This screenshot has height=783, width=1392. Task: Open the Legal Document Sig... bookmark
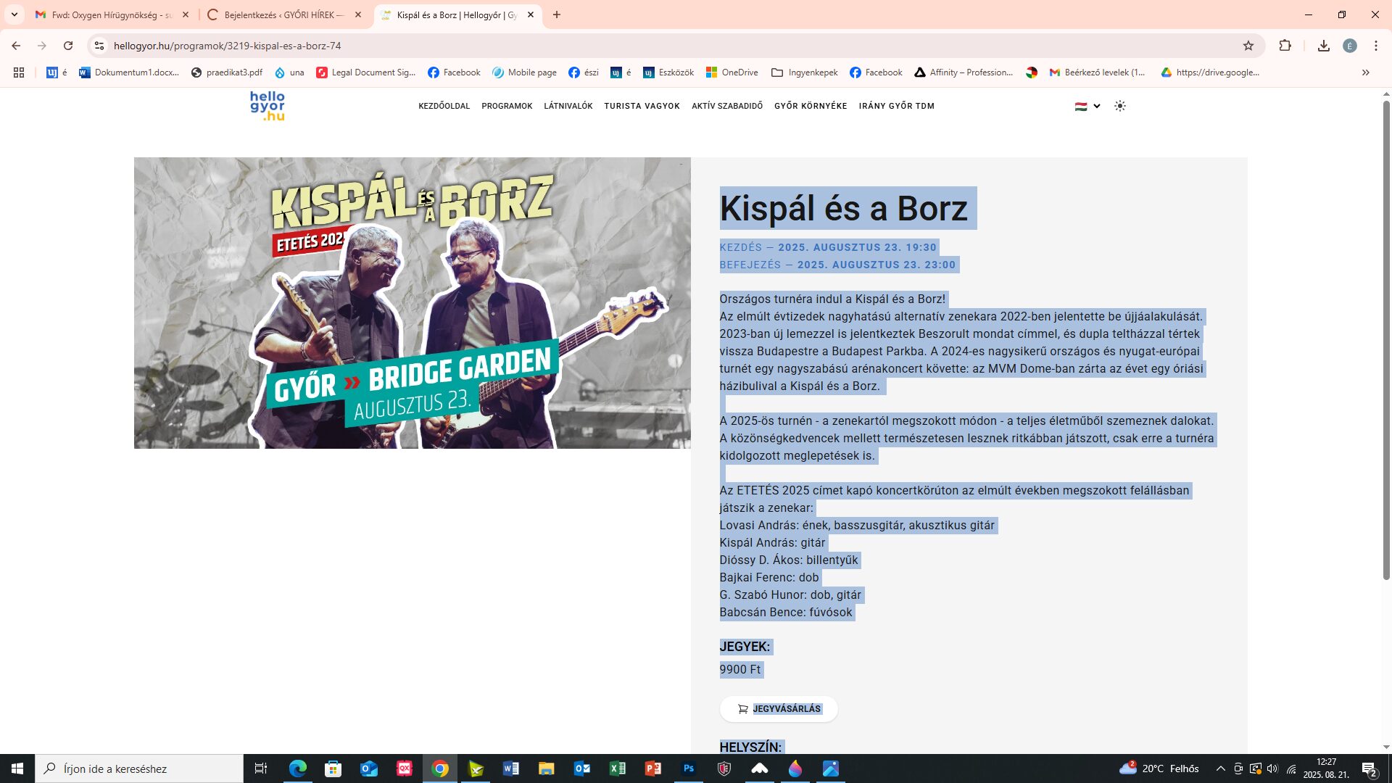point(366,72)
